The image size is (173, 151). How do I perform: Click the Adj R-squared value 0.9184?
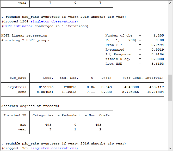coord(158,54)
